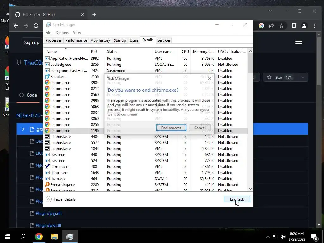Open Plugin/pw.dll file link
The height and width of the screenshot is (243, 324).
click(48, 225)
